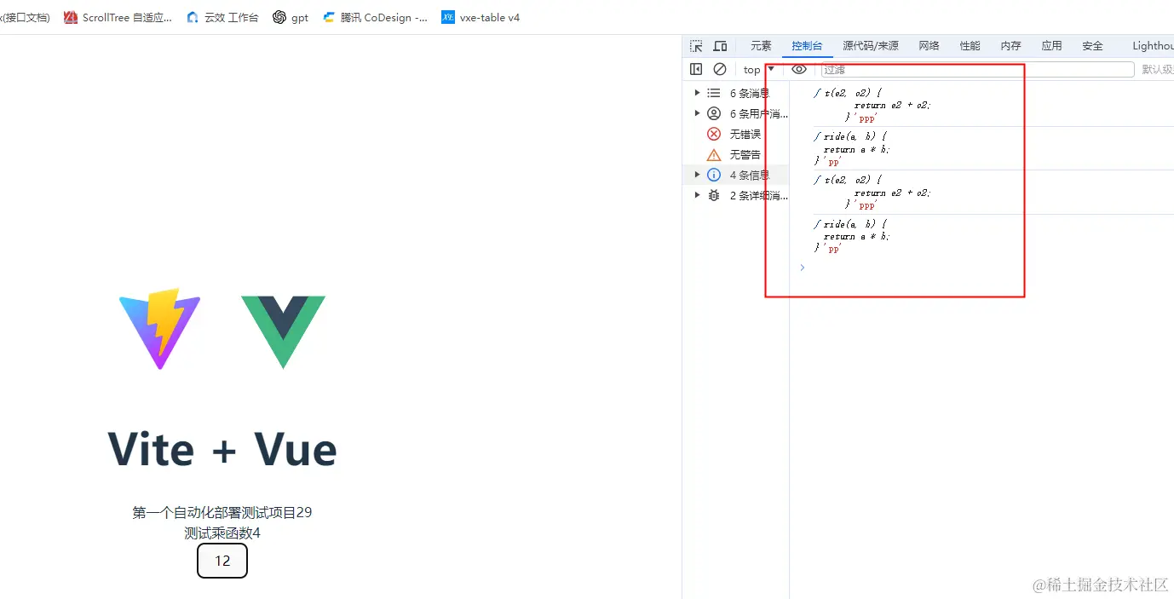Select the 无警告 sidebar row
Image resolution: width=1174 pixels, height=599 pixels.
point(736,154)
